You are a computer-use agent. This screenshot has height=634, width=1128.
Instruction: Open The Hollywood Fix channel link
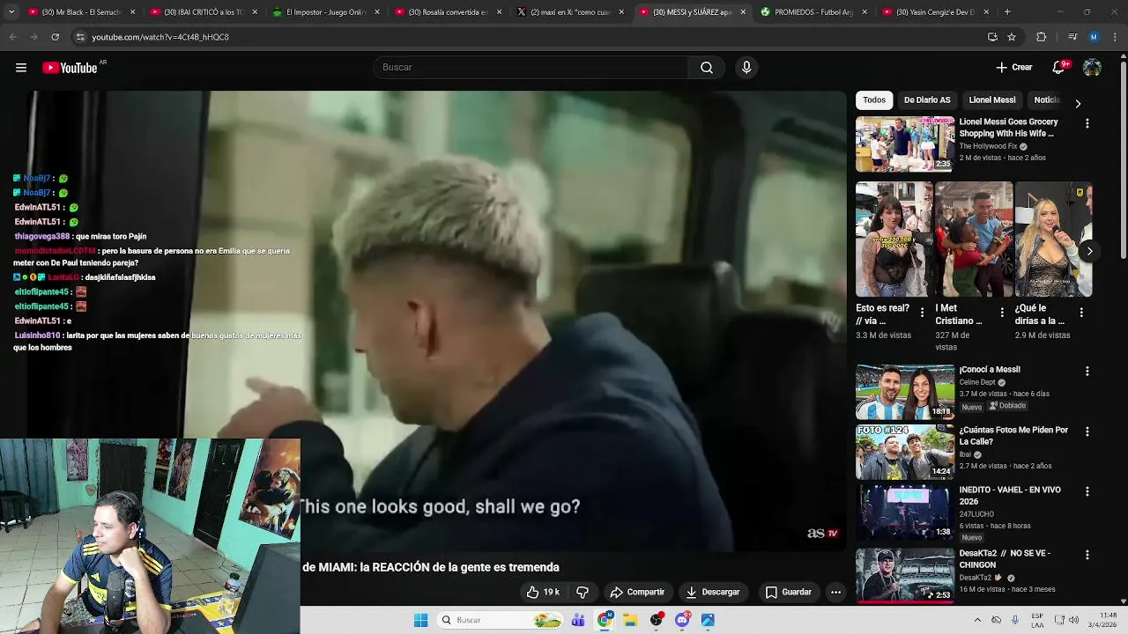pyautogui.click(x=988, y=146)
